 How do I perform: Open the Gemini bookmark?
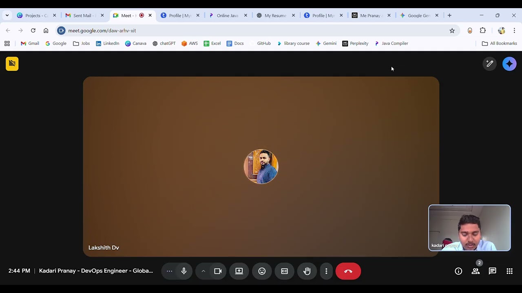click(326, 44)
